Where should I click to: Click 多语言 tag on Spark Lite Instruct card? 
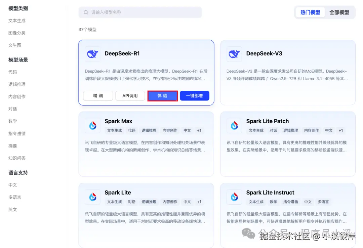(x=323, y=202)
